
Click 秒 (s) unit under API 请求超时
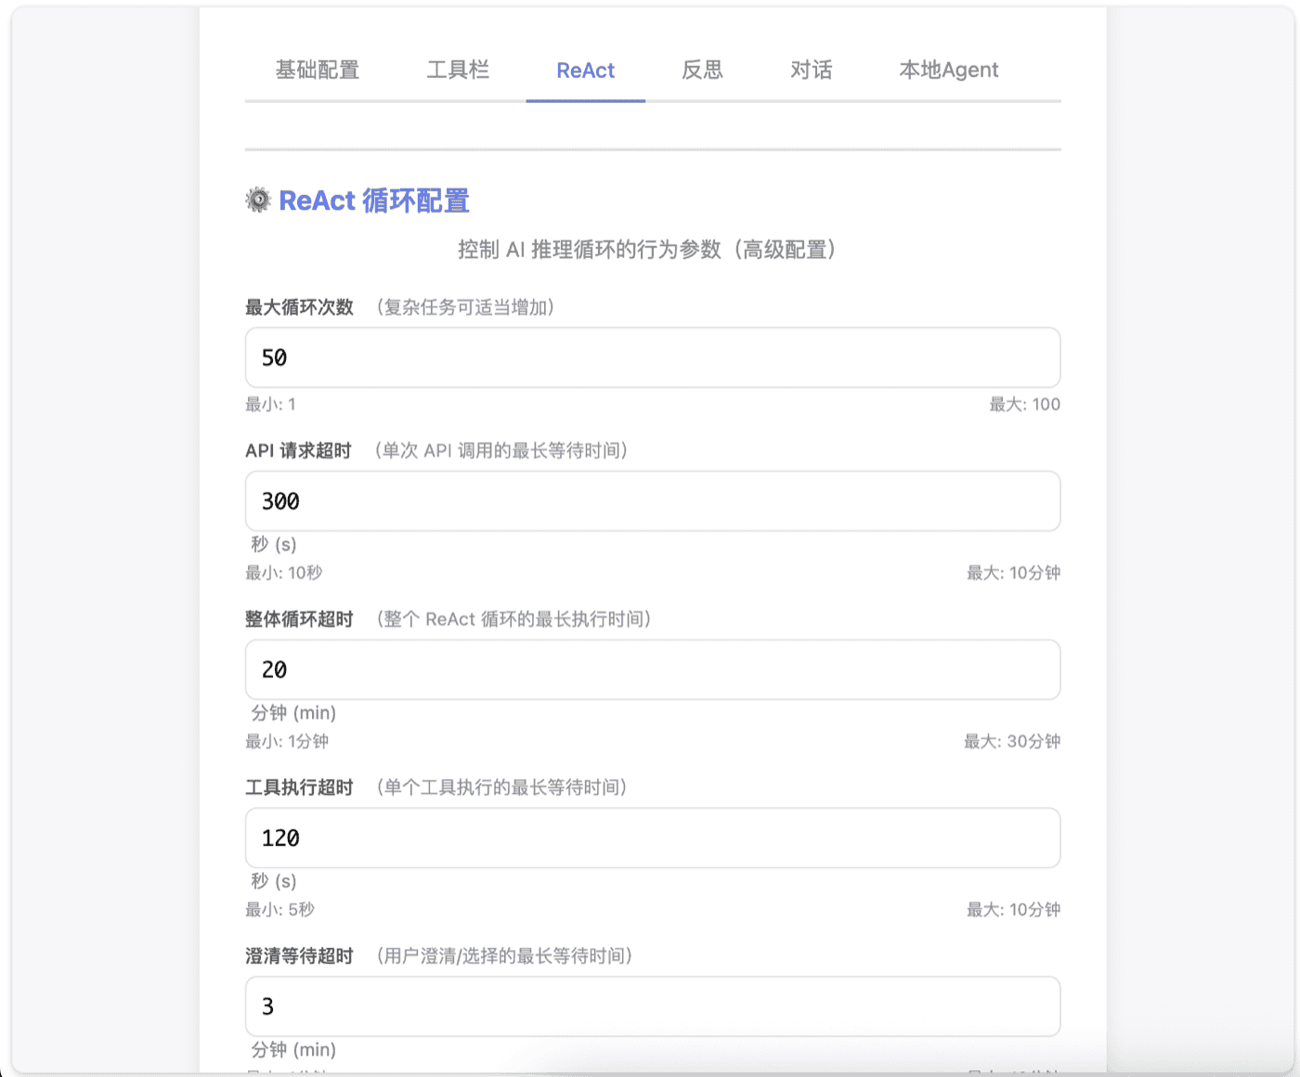pyautogui.click(x=273, y=544)
